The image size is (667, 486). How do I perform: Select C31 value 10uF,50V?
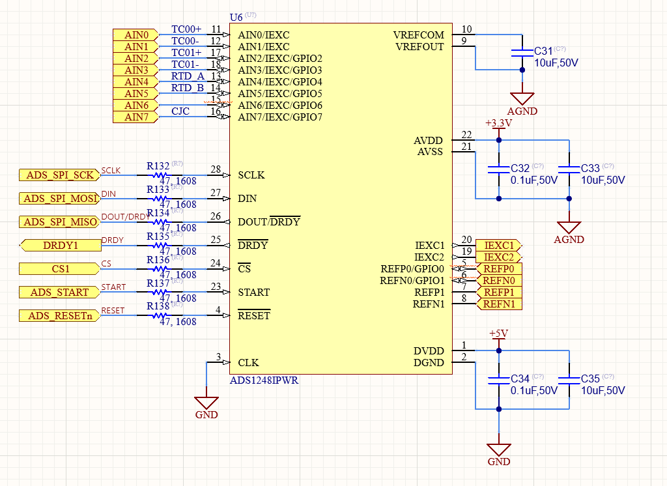[x=556, y=63]
